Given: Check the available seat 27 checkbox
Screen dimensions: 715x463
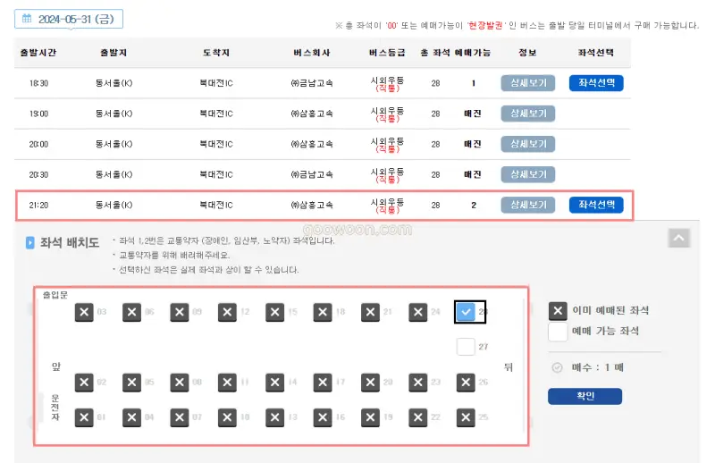Looking at the screenshot, I should click(x=466, y=347).
